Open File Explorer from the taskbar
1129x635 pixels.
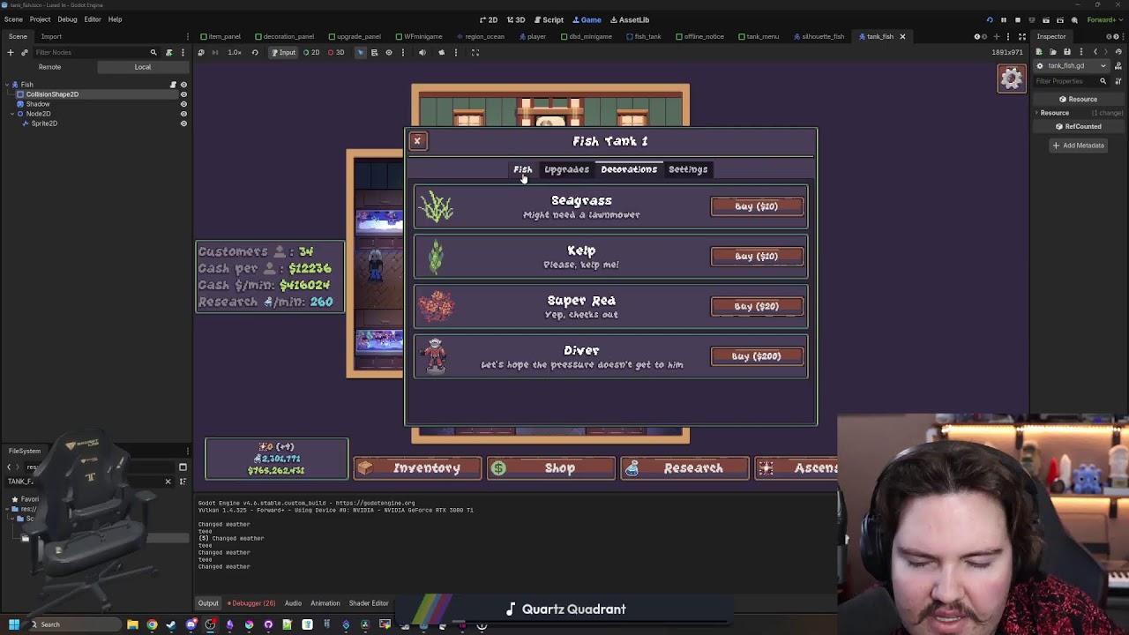pyautogui.click(x=132, y=624)
